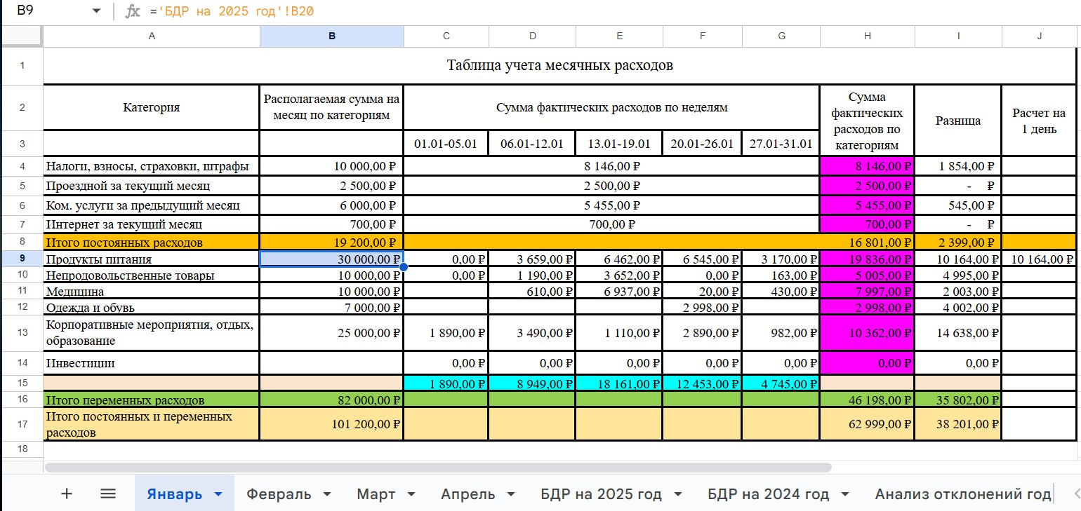Open the all sheets list icon
Image resolution: width=1081 pixels, height=511 pixels.
coord(108,493)
